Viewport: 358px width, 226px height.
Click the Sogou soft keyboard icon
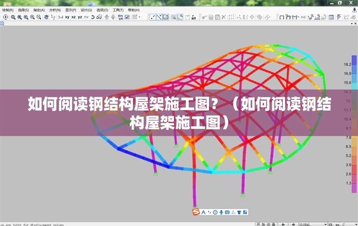(x=227, y=212)
